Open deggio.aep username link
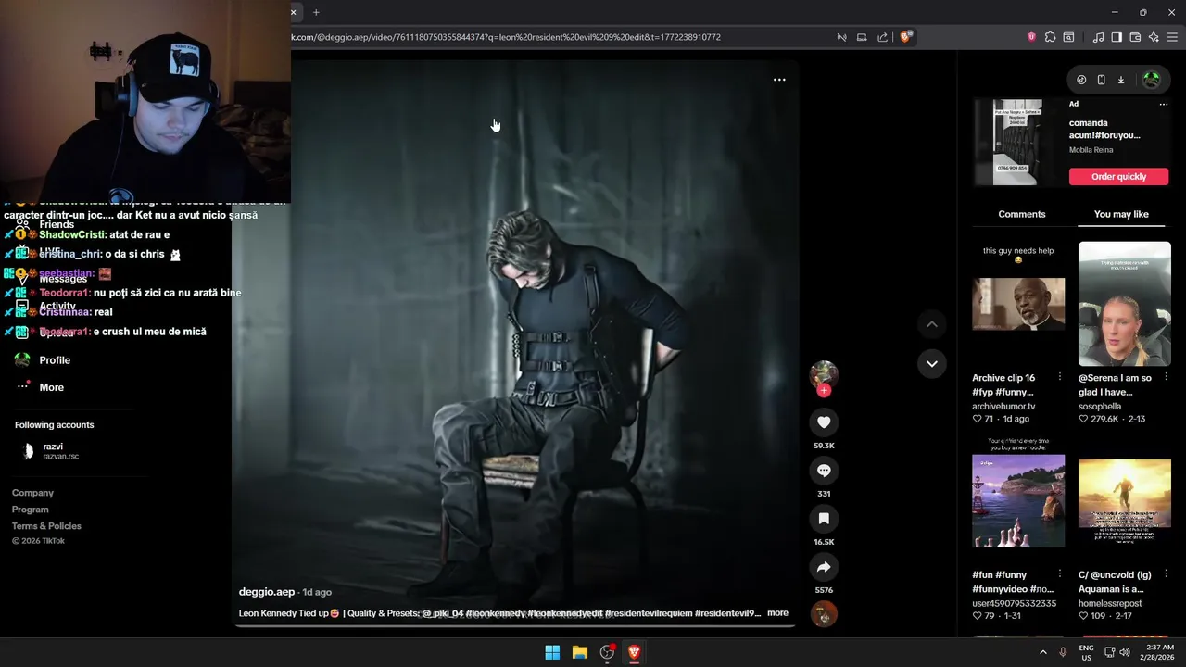Screen dimensions: 1186x667 [267, 592]
